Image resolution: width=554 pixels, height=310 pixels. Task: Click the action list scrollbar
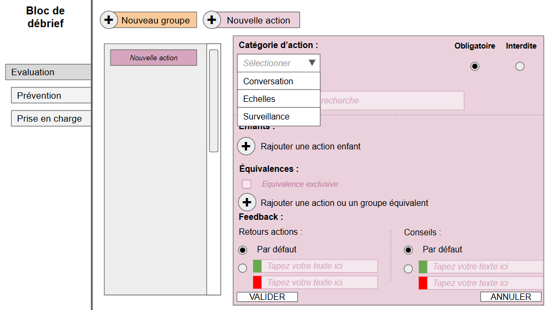(x=213, y=101)
